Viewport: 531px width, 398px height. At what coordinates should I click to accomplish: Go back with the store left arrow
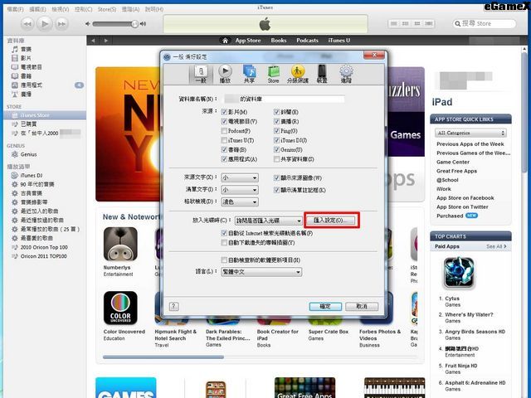pyautogui.click(x=93, y=41)
